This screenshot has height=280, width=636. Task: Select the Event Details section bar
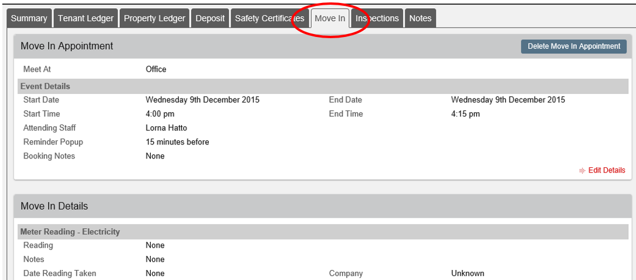(x=323, y=86)
